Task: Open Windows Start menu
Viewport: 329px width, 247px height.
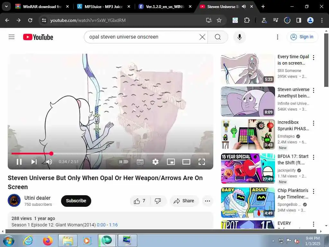Action: tap(9, 241)
